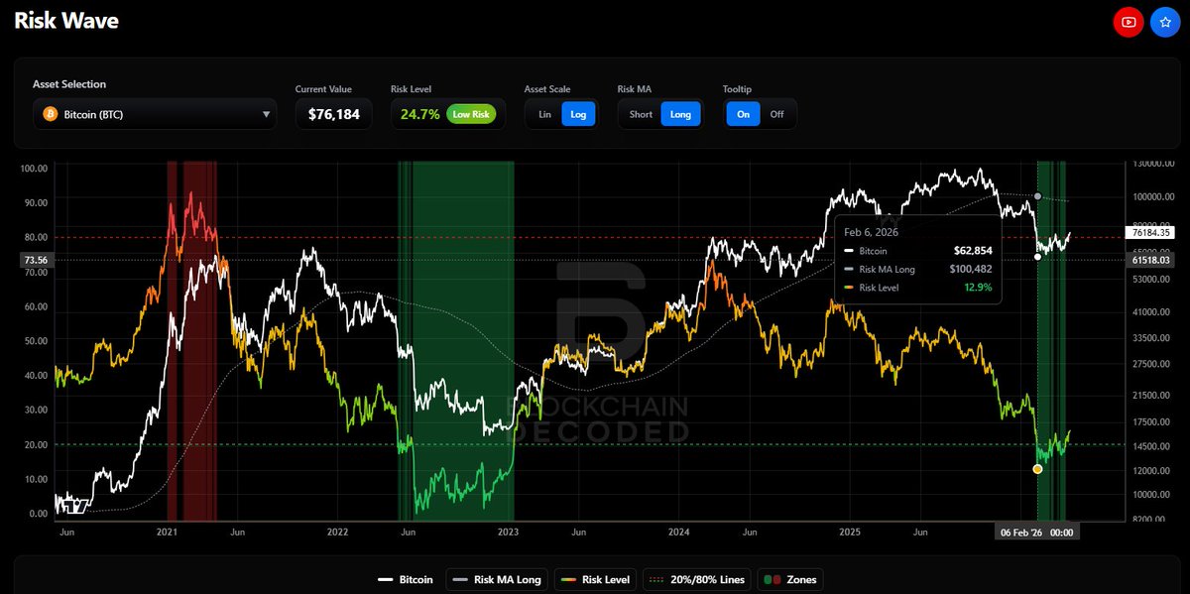Click the 12.9% Risk Level tooltip value

[x=977, y=286]
